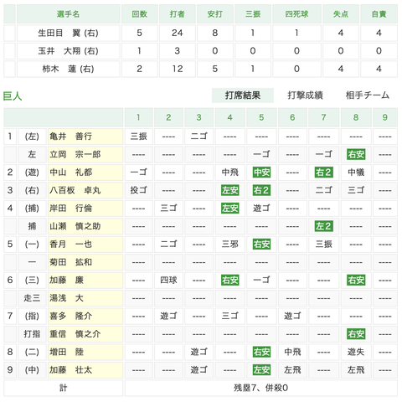Click 立岡's 右安 result in inning 8
Screen dimensions: 402x402
pos(356,154)
